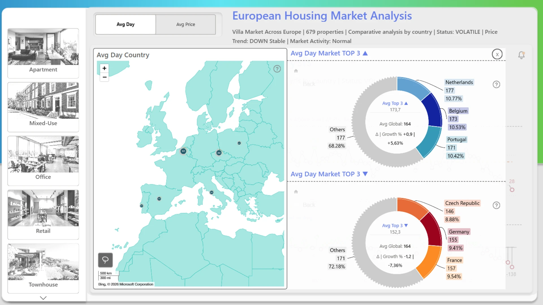Expand property type list chevron down
This screenshot has width=543, height=305.
[x=43, y=298]
